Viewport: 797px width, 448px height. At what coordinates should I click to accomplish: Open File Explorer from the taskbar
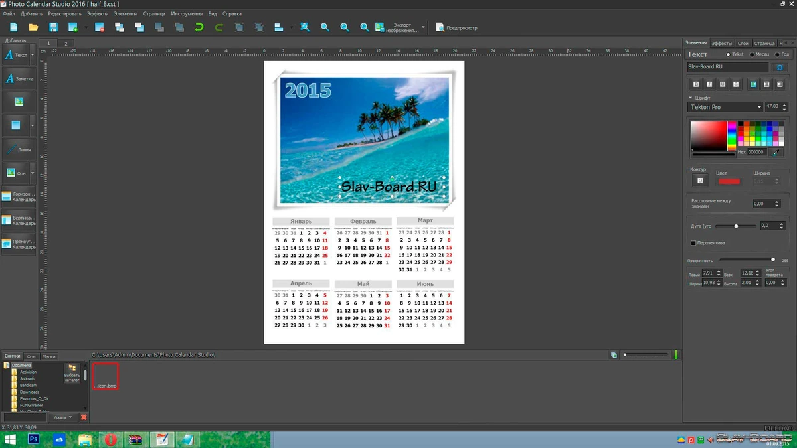[85, 439]
